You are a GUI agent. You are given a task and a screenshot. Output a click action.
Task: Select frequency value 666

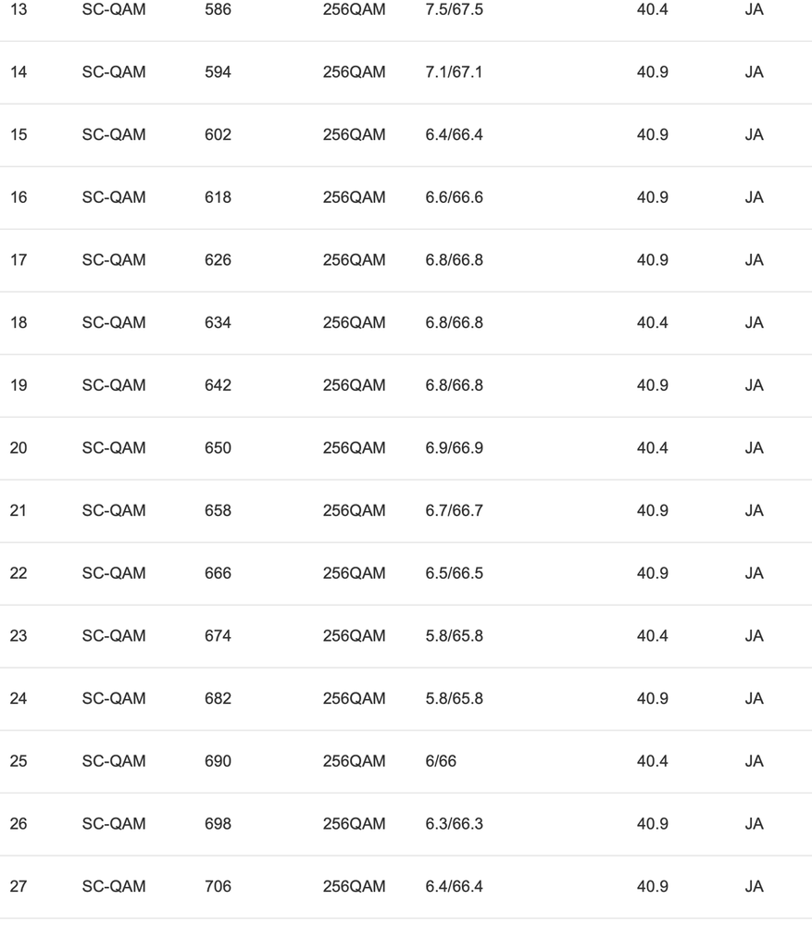click(x=218, y=573)
